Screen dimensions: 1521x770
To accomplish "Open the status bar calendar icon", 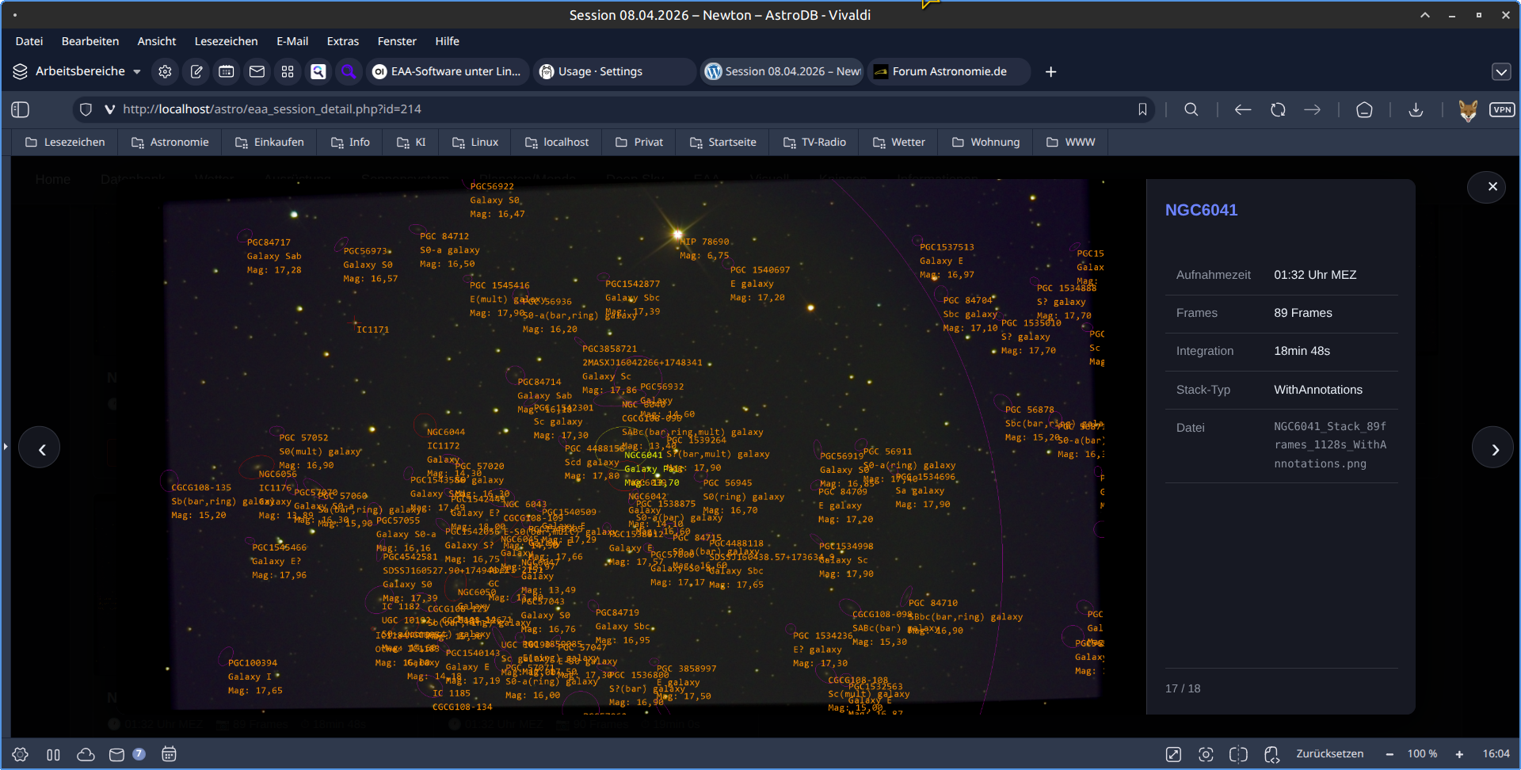I will point(169,754).
